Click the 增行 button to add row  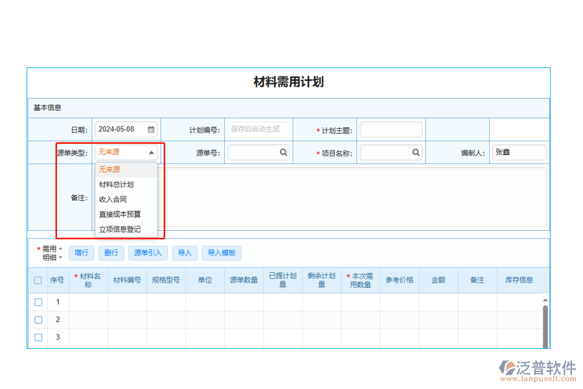81,253
